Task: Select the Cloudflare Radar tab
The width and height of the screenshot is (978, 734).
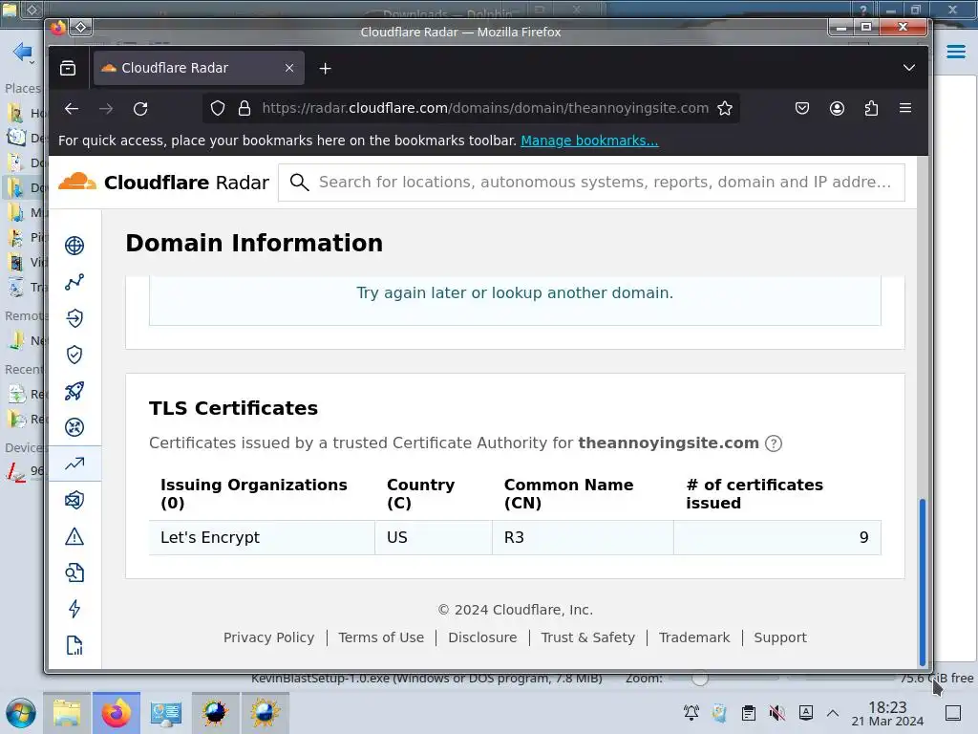Action: point(199,68)
